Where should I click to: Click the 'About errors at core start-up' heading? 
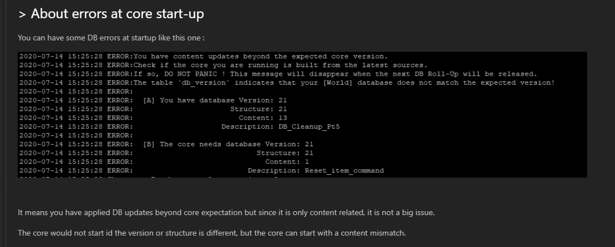click(x=117, y=14)
